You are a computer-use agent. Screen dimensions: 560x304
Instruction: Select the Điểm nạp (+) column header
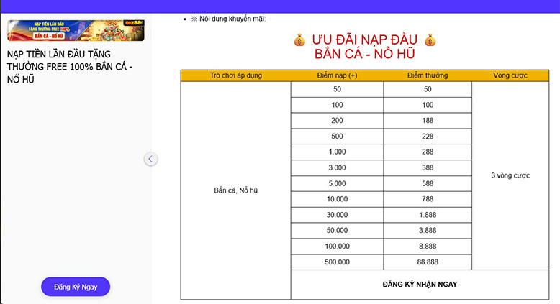pos(337,75)
